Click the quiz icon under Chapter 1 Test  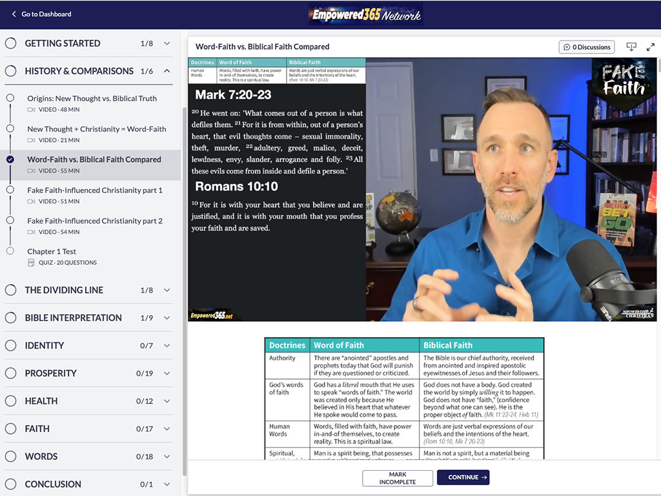pos(31,262)
